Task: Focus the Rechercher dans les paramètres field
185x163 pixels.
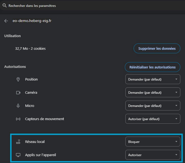Action: 82,5
